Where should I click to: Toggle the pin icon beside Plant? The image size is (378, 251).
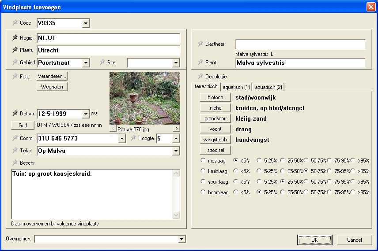pos(200,63)
